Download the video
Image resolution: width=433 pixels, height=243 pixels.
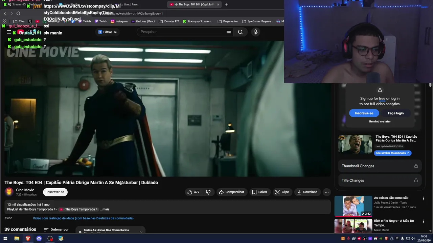(307, 192)
